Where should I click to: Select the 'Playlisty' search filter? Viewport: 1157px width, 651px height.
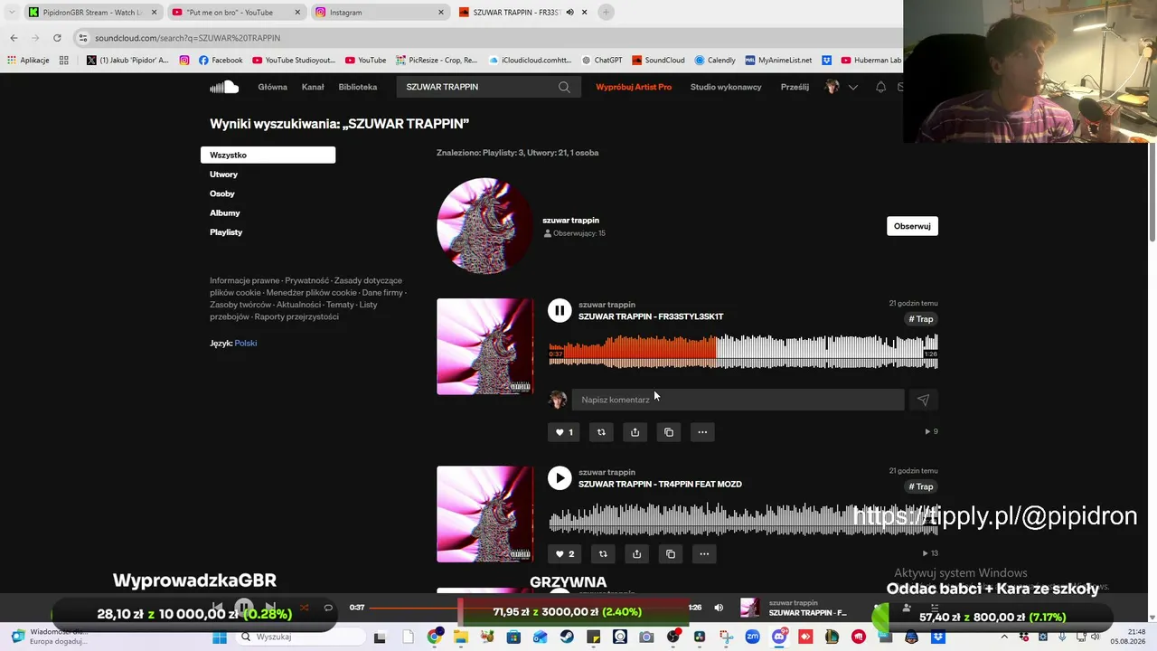[226, 232]
